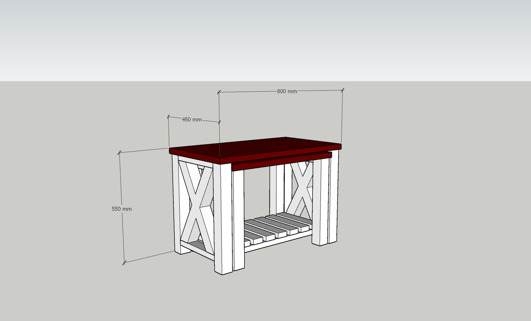Click the right side X-brace center
531x321 pixels.
301,189
